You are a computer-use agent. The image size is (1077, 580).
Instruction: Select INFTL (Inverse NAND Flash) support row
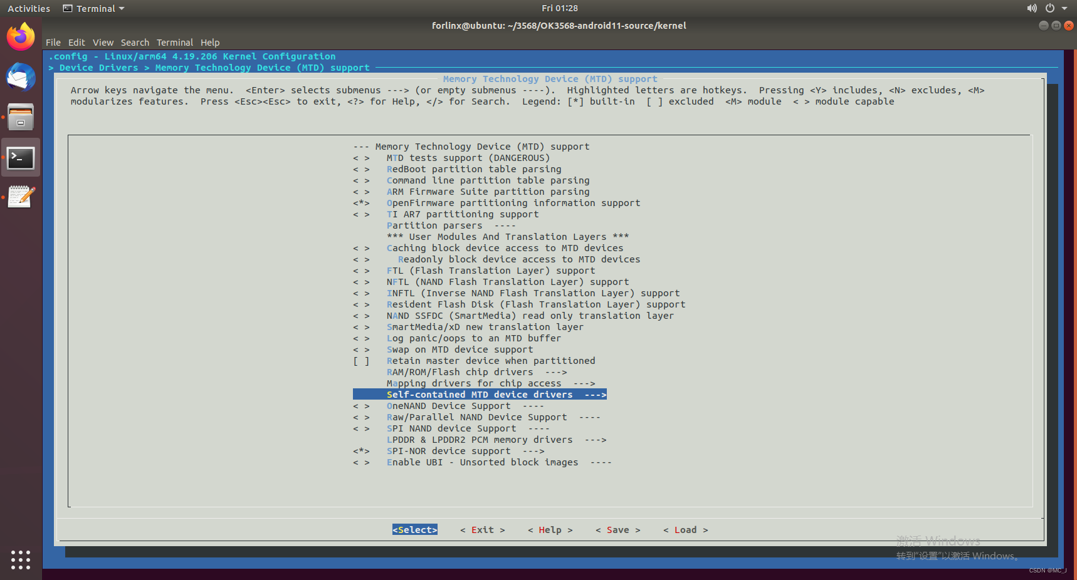[x=517, y=293]
